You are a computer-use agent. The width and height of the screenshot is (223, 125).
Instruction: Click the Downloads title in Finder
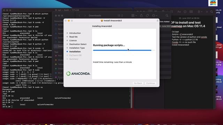tap(95, 16)
